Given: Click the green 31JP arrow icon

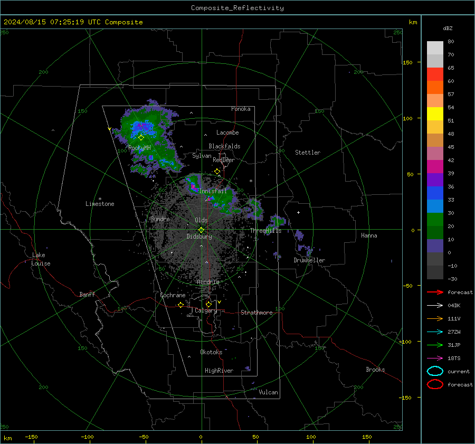Looking at the screenshot, I should pyautogui.click(x=435, y=345).
